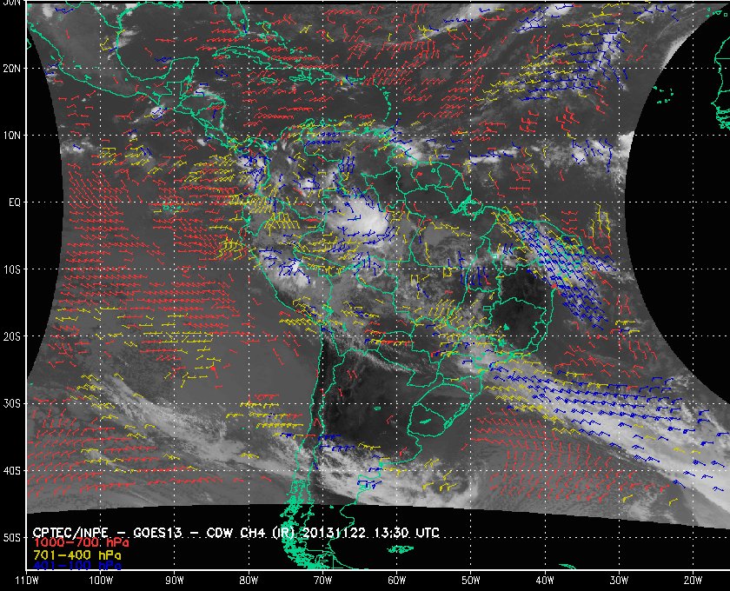Click the 30W longitude label
This screenshot has width=730, height=591.
click(x=619, y=581)
